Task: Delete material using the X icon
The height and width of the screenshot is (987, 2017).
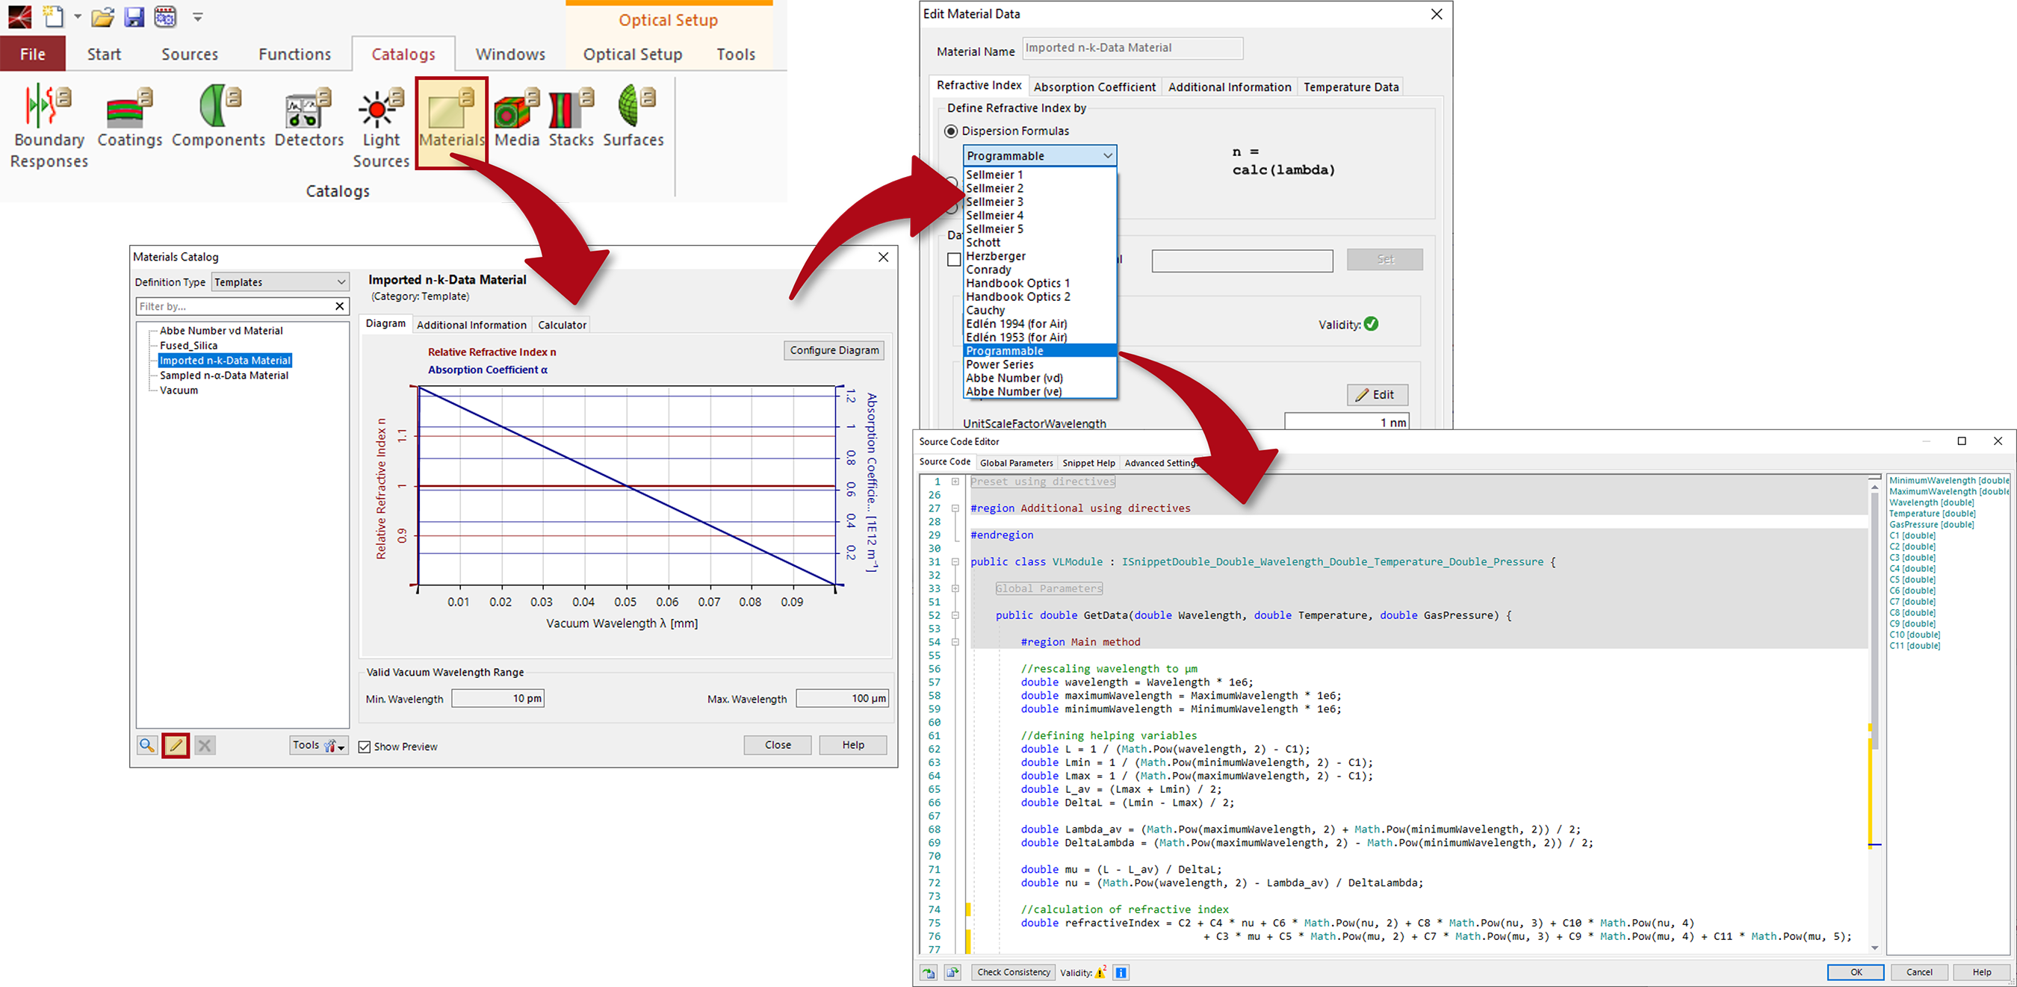Action: click(x=205, y=745)
